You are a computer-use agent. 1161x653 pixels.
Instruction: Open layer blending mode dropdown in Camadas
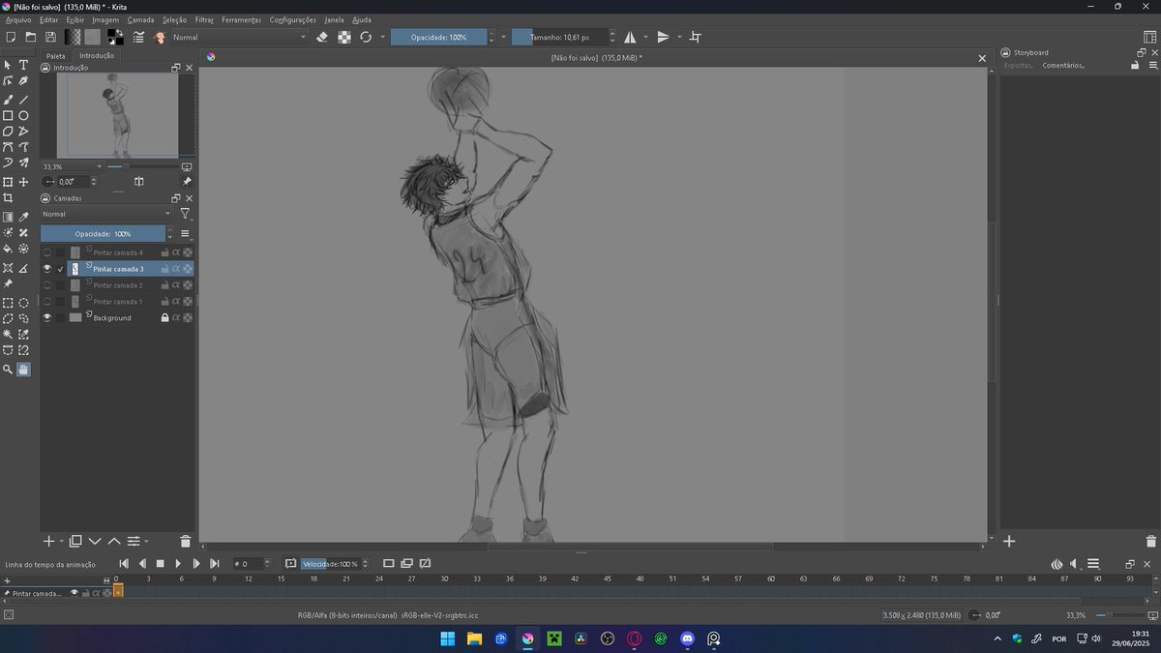coord(106,214)
